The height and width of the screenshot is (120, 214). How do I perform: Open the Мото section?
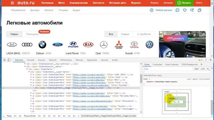point(62,3)
